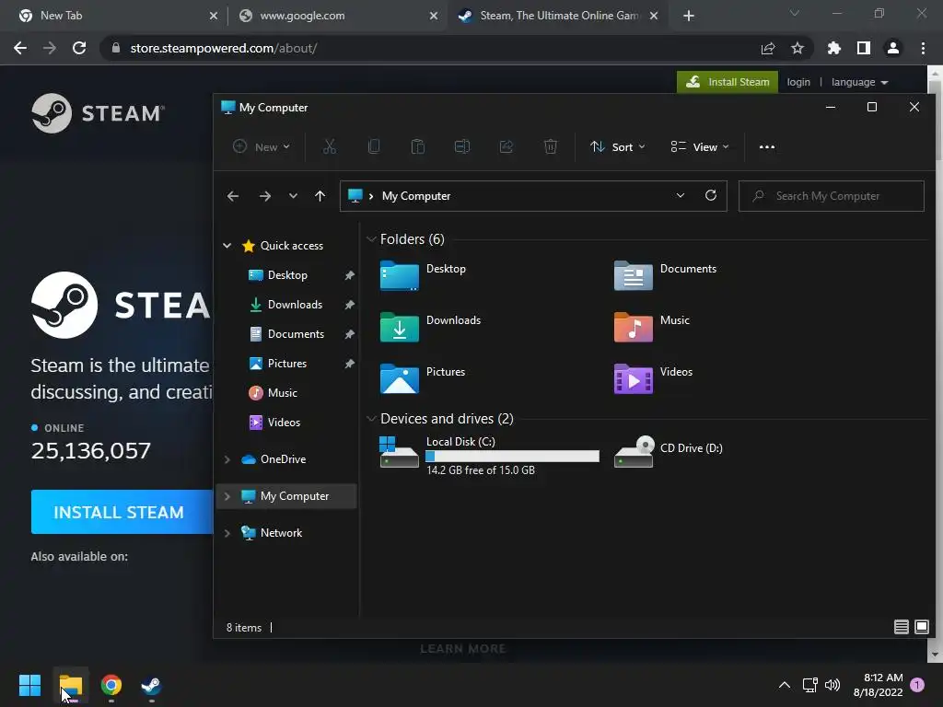
Task: Click the Cut scissors icon in toolbar
Action: point(330,146)
